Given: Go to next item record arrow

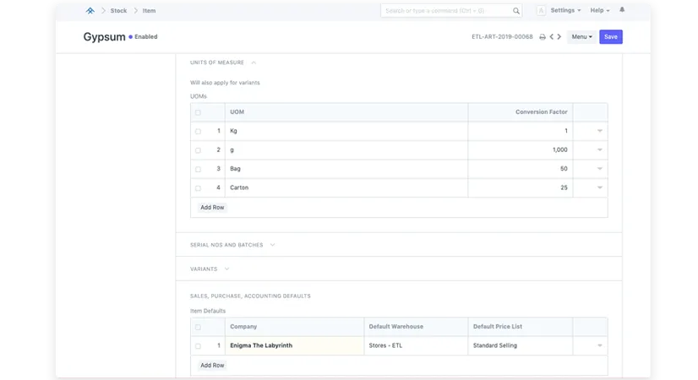Looking at the screenshot, I should tap(560, 37).
